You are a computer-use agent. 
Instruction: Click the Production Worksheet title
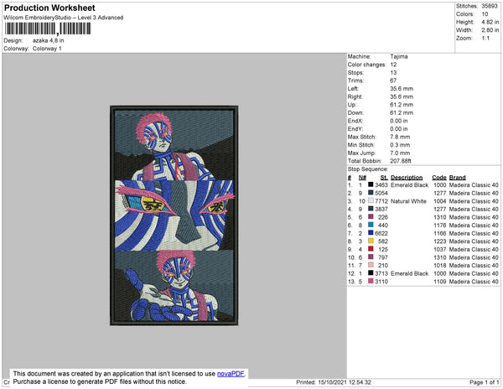point(49,8)
